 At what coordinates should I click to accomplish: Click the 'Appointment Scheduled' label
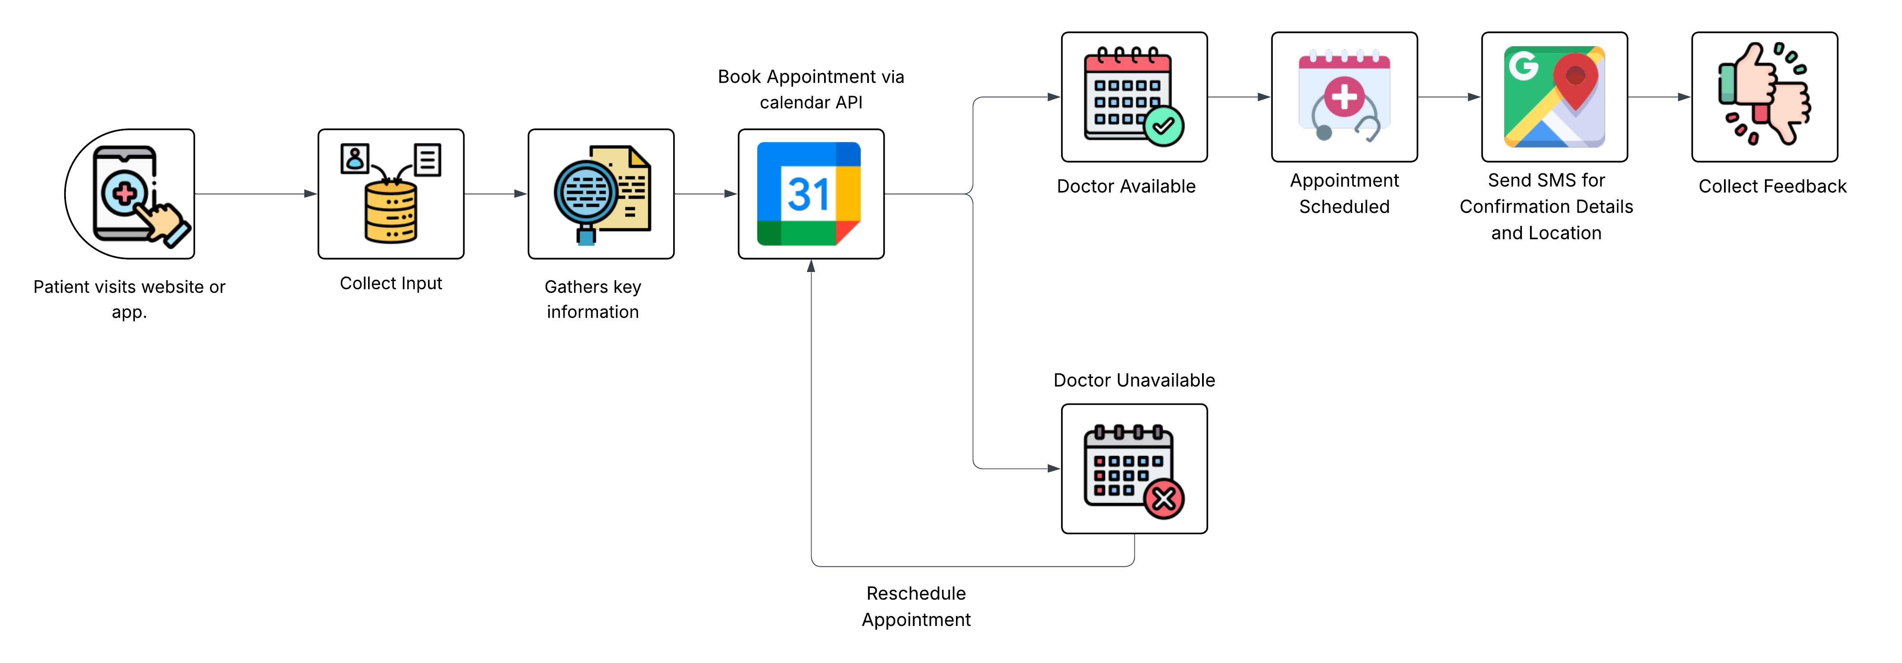coord(1344,194)
